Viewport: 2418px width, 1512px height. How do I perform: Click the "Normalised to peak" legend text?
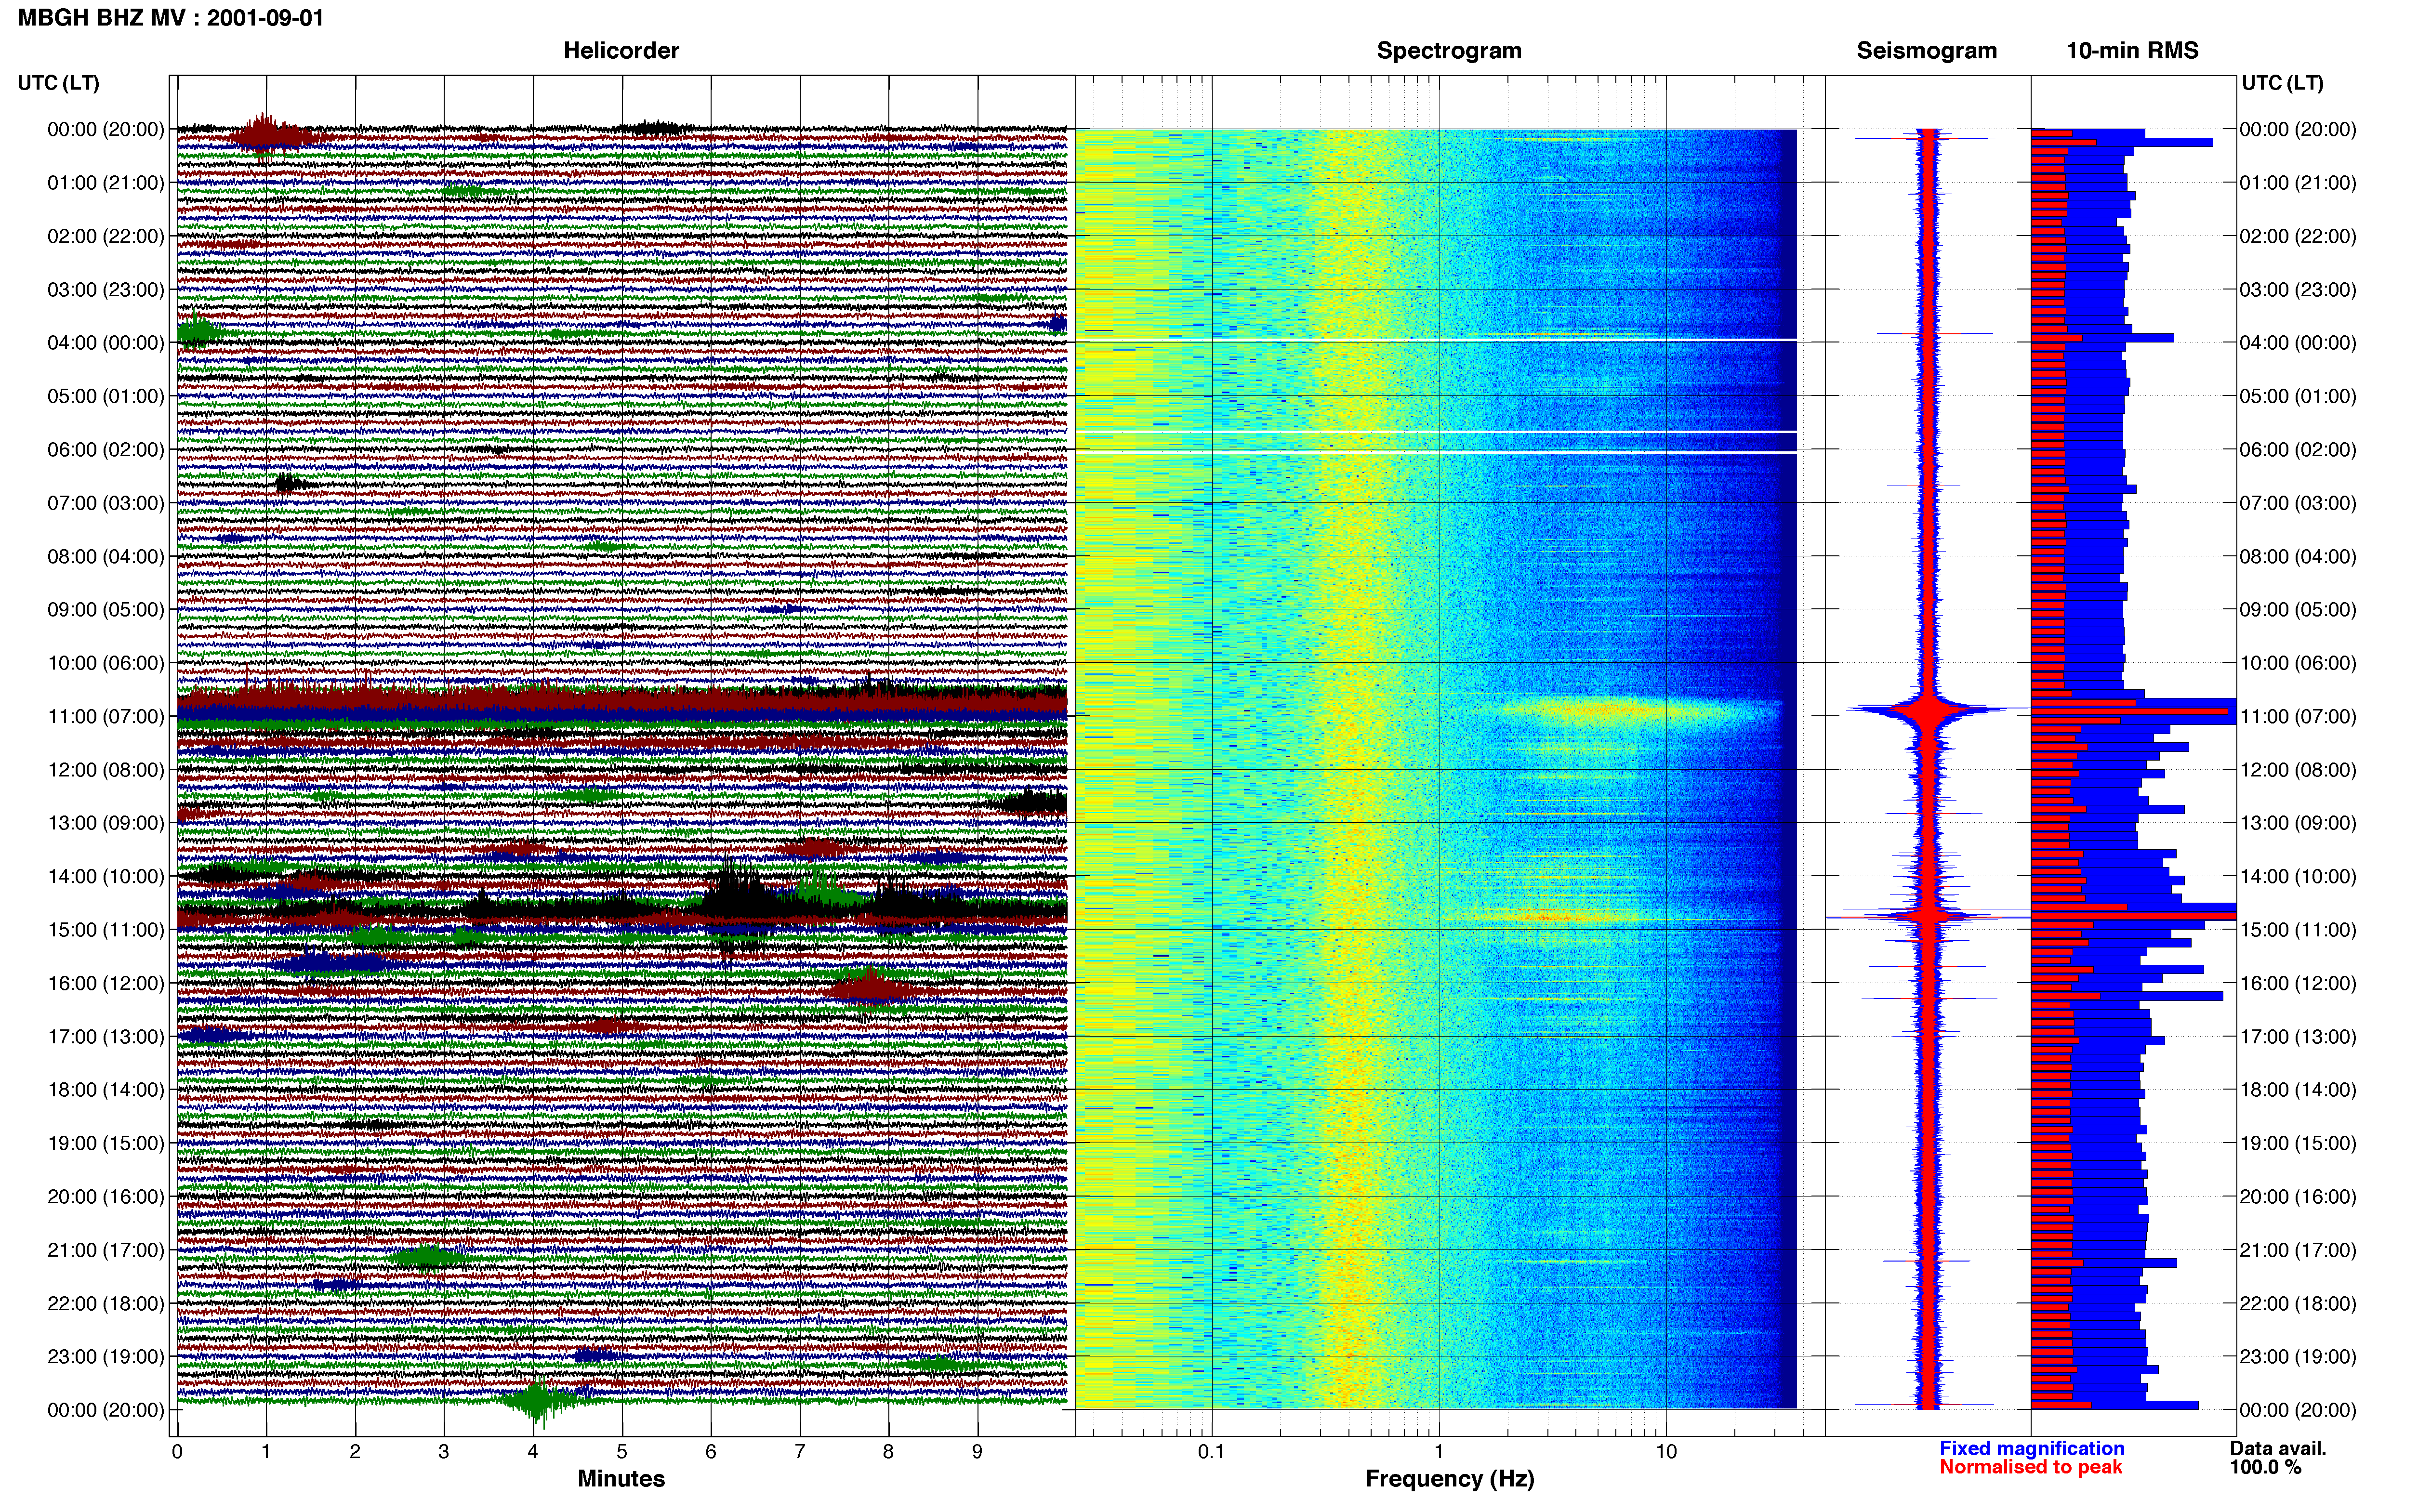click(x=2031, y=1467)
